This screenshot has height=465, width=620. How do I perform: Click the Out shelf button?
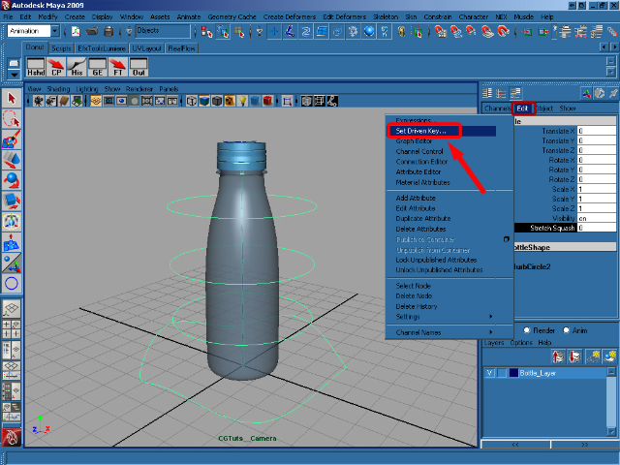[139, 68]
